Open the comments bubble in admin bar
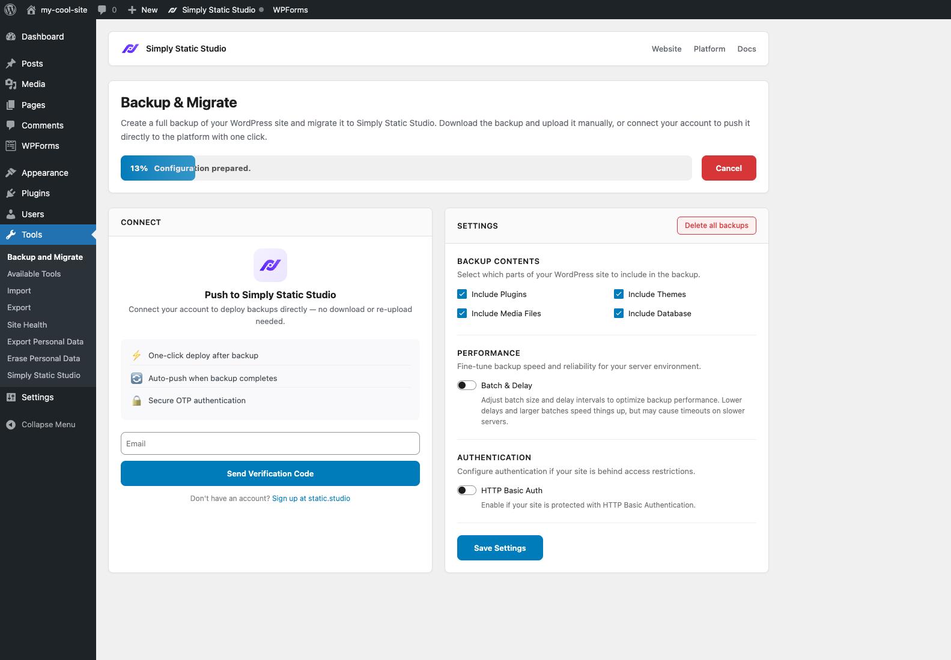Viewport: 951px width, 660px height. (102, 10)
